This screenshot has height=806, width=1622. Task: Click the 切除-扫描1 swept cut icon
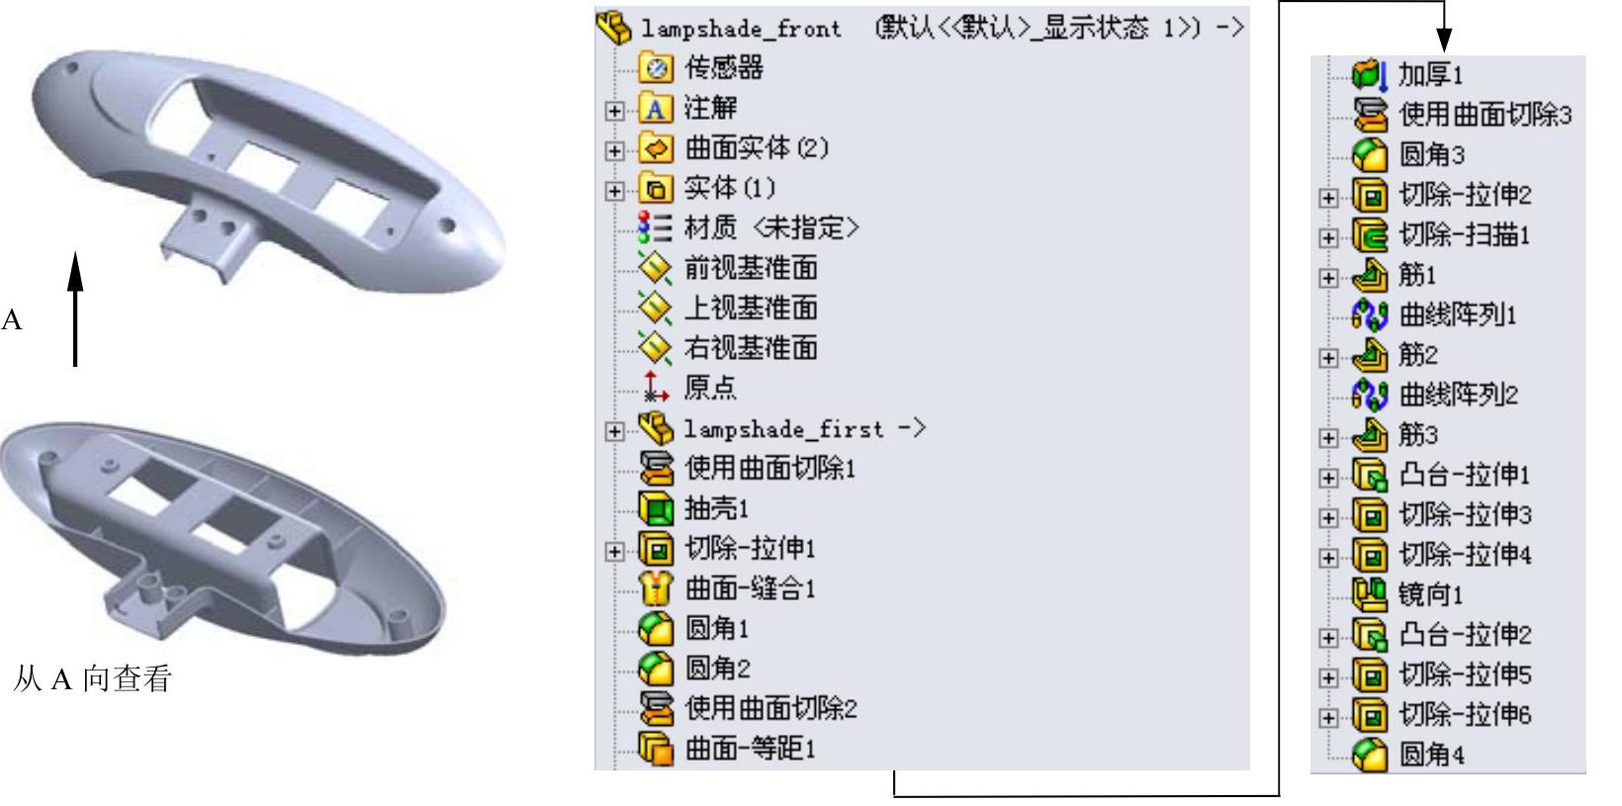pyautogui.click(x=1370, y=235)
